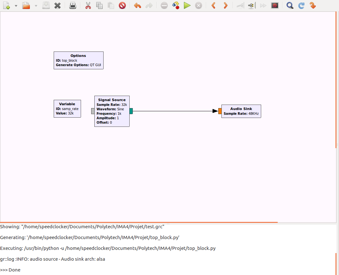Image resolution: width=339 pixels, height=275 pixels.
Task: Cut the selection with scissors icon
Action: pyautogui.click(x=88, y=5)
